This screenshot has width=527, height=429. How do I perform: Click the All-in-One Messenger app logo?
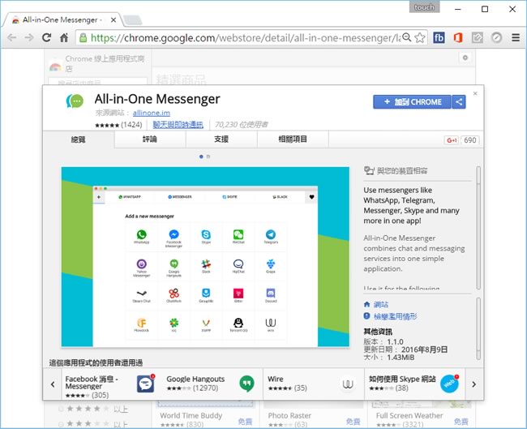click(75, 101)
